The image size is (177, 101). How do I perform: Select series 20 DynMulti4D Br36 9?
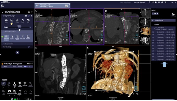pos(163,59)
